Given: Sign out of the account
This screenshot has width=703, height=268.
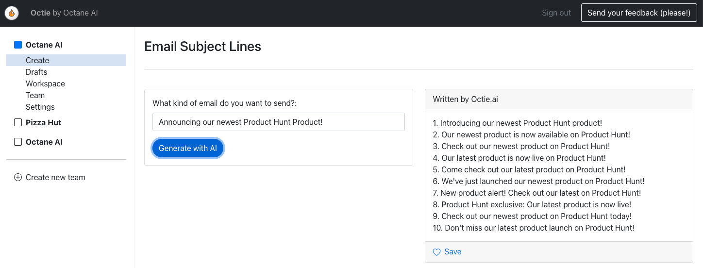Looking at the screenshot, I should (556, 13).
